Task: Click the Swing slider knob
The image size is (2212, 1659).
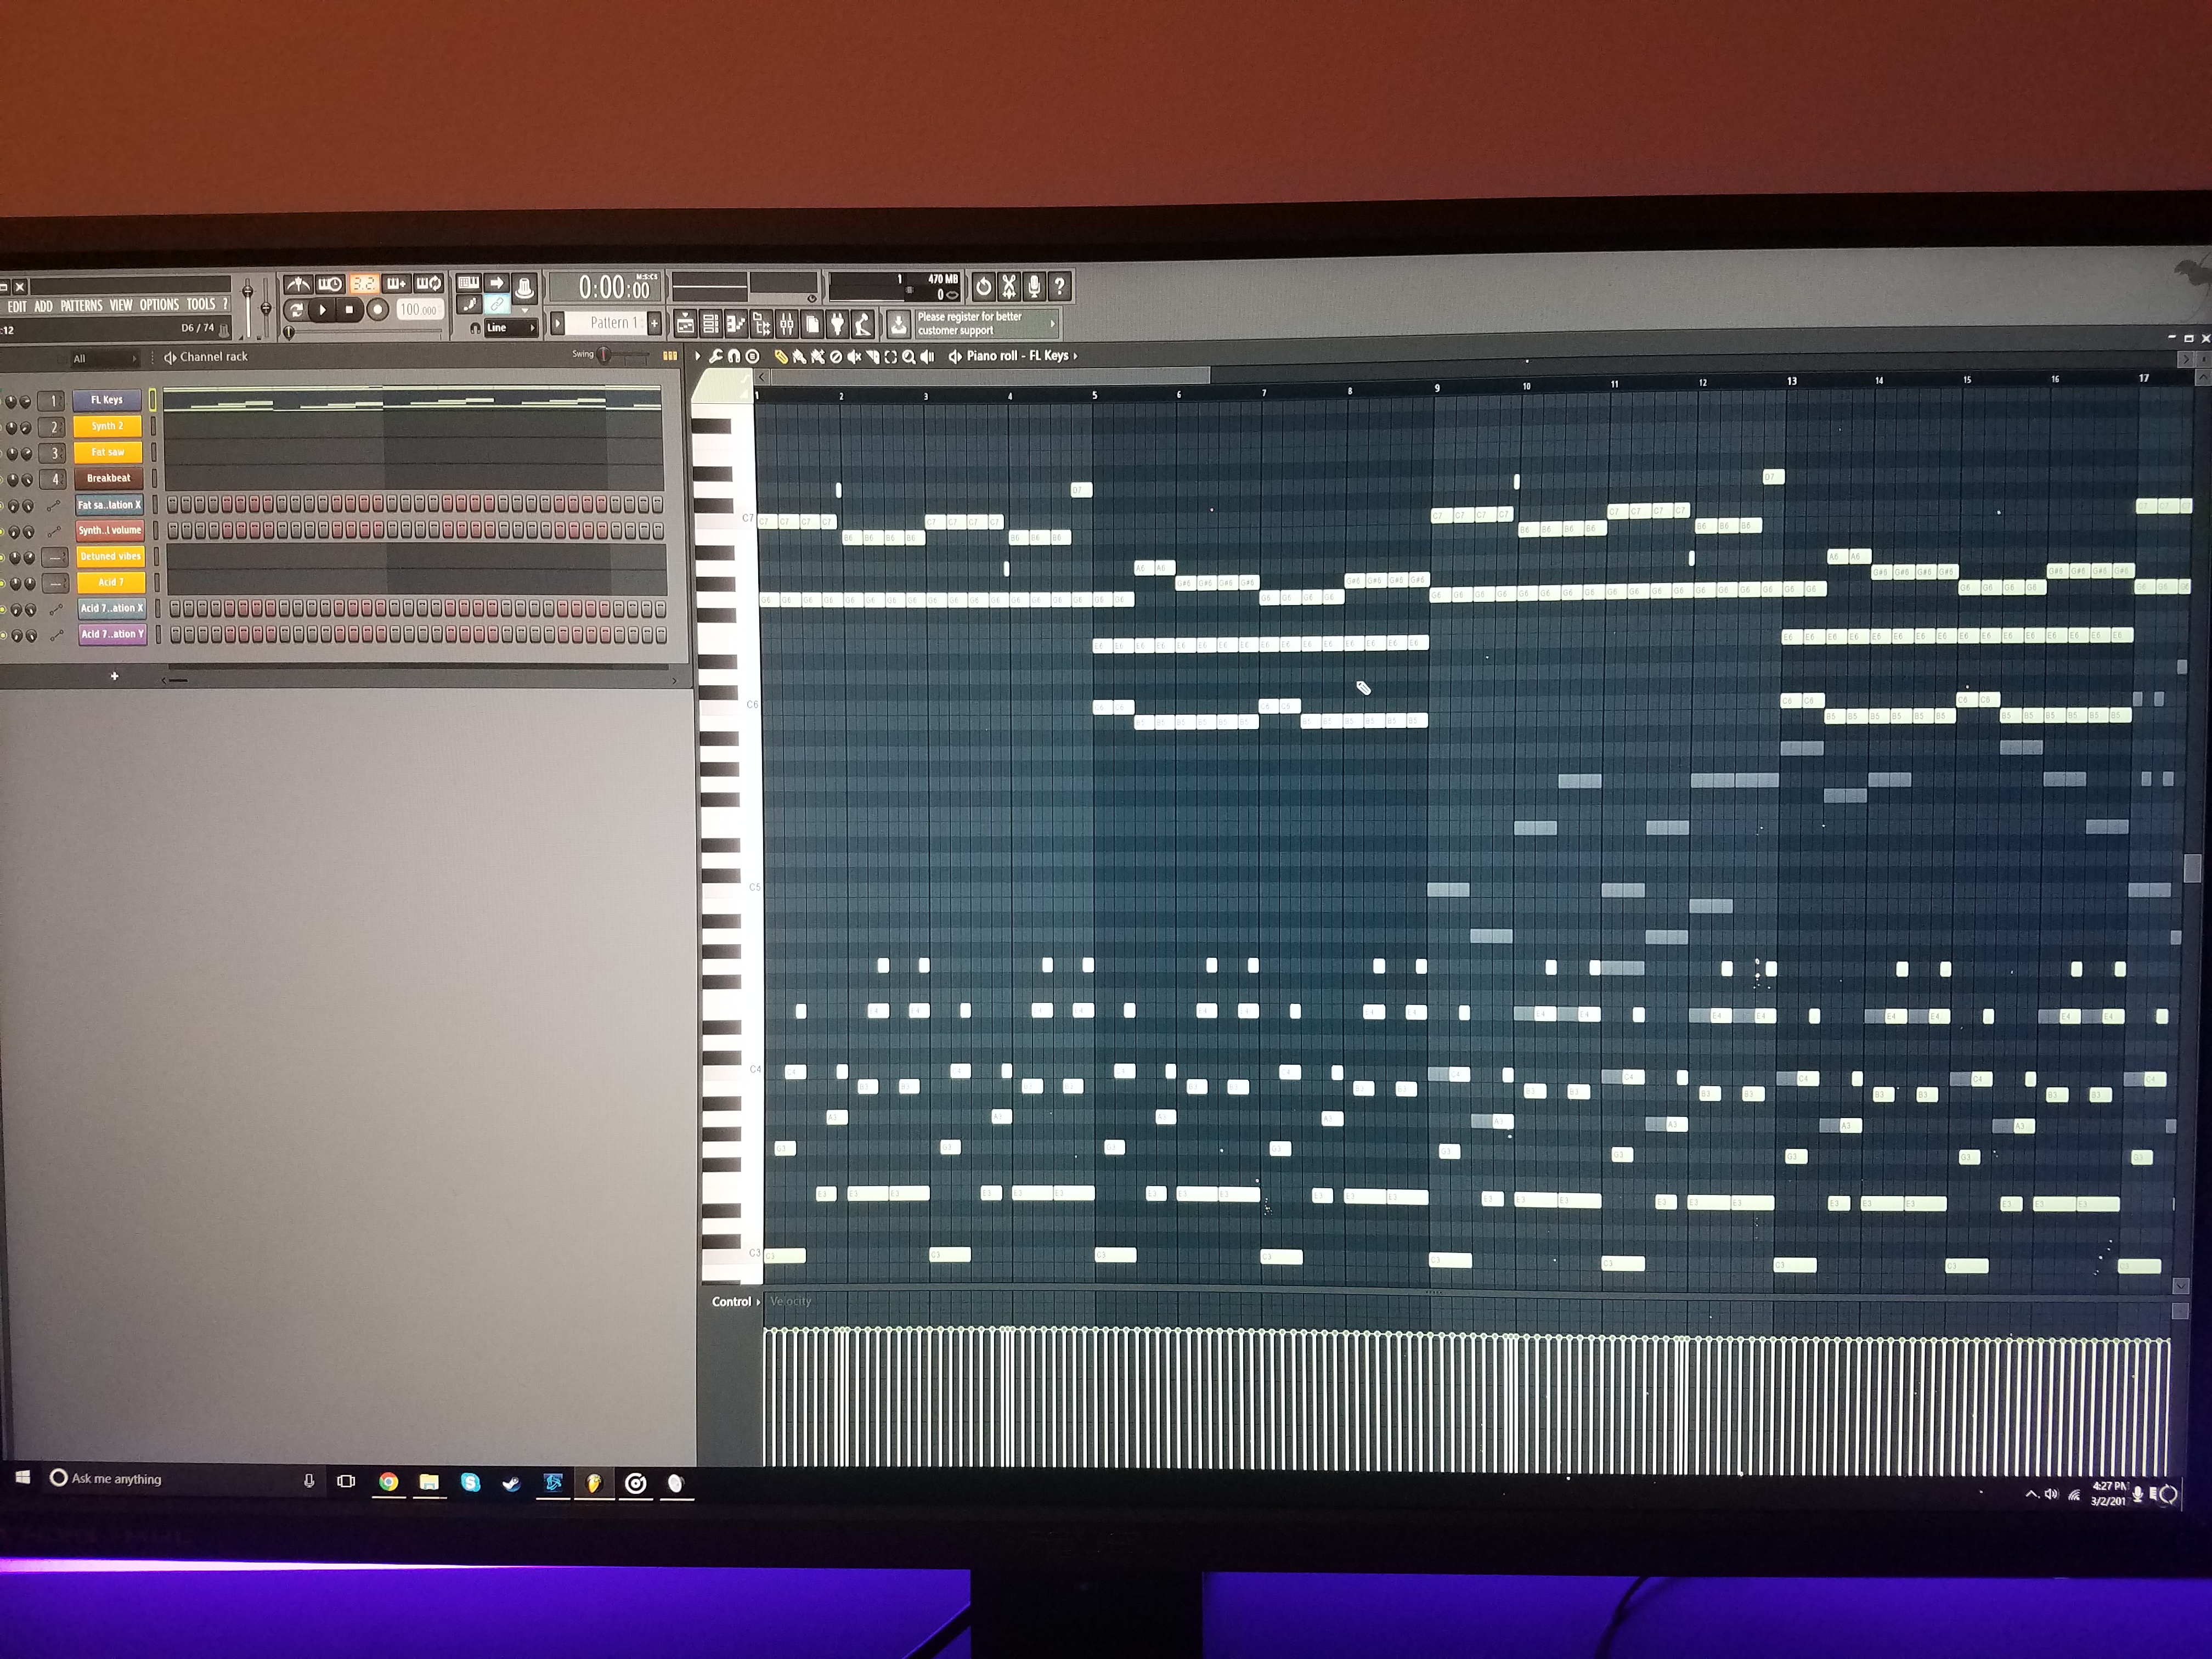Action: [604, 354]
